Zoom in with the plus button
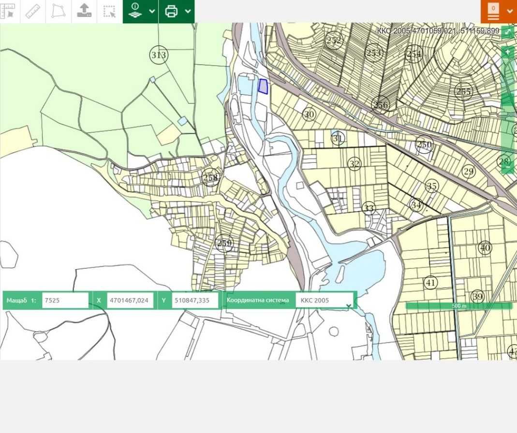The width and height of the screenshot is (517, 433). 508,52
